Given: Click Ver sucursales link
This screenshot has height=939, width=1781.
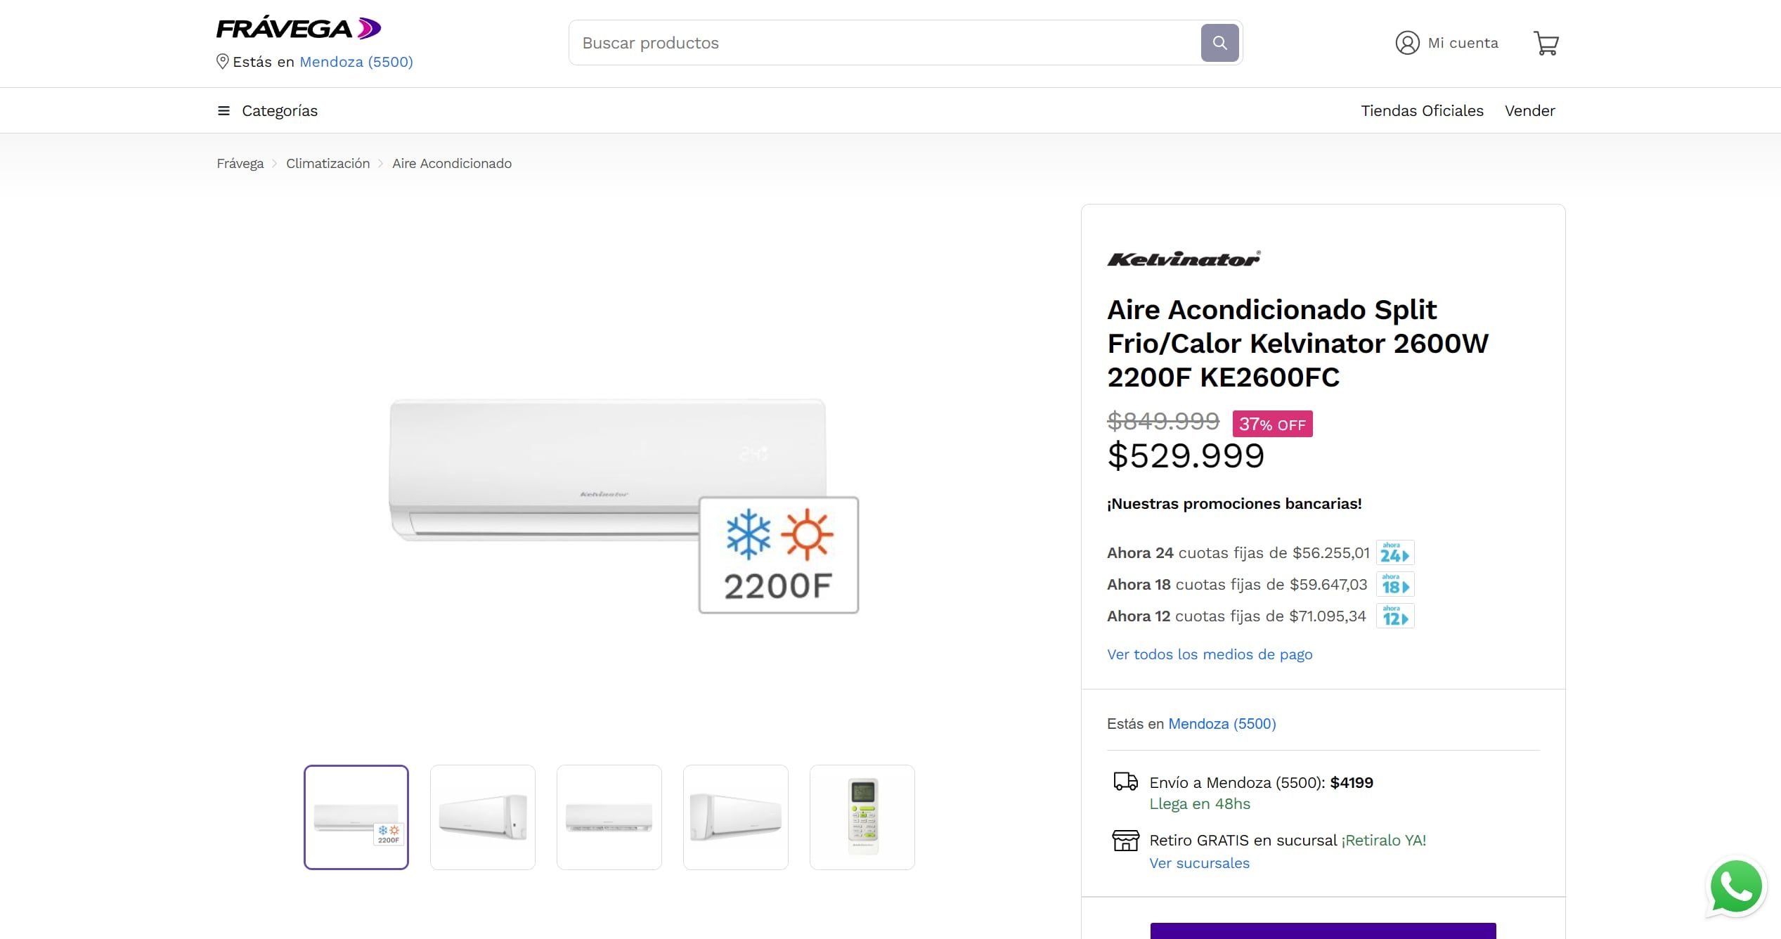Looking at the screenshot, I should pos(1199,863).
